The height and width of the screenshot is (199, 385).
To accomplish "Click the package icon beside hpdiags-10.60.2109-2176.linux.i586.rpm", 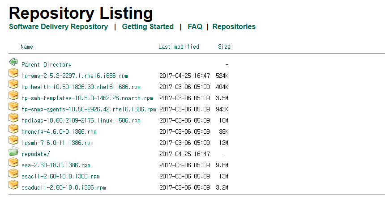I will pos(13,118).
